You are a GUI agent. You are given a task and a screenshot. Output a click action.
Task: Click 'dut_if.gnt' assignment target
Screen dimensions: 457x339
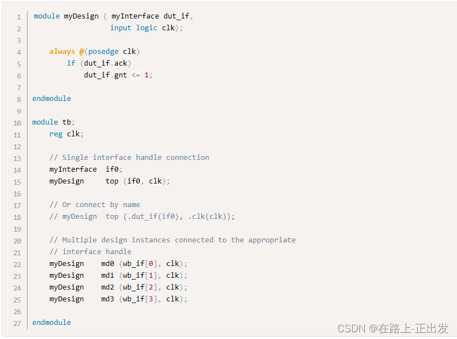[x=106, y=75]
